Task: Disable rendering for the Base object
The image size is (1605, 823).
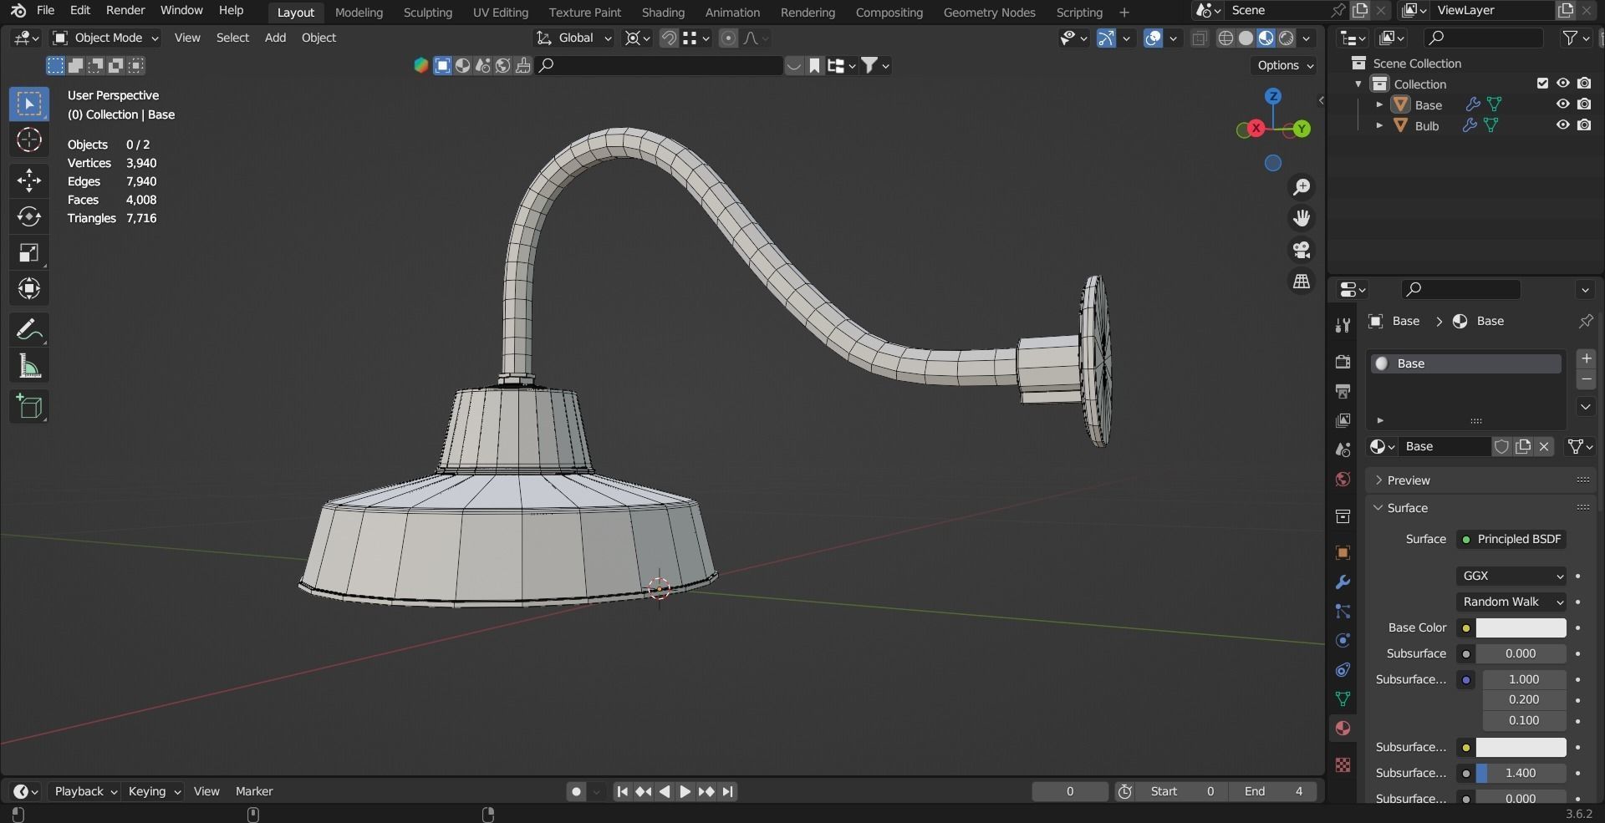Action: click(1584, 104)
